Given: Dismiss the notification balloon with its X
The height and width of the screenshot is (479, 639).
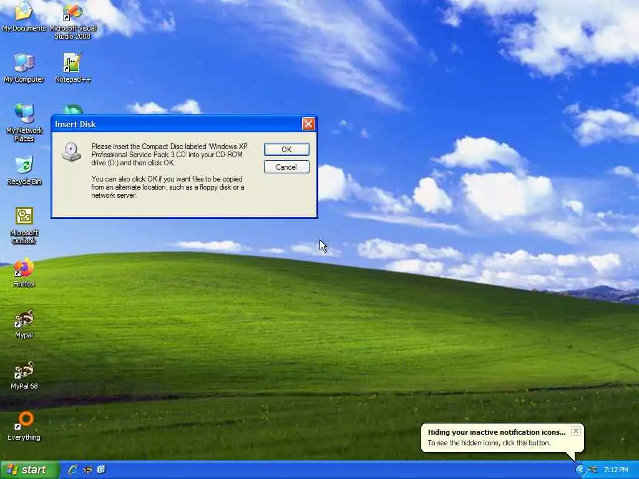Looking at the screenshot, I should click(x=575, y=431).
